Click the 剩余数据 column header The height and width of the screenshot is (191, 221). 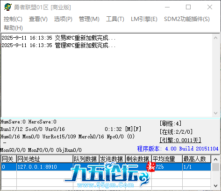tap(138, 159)
